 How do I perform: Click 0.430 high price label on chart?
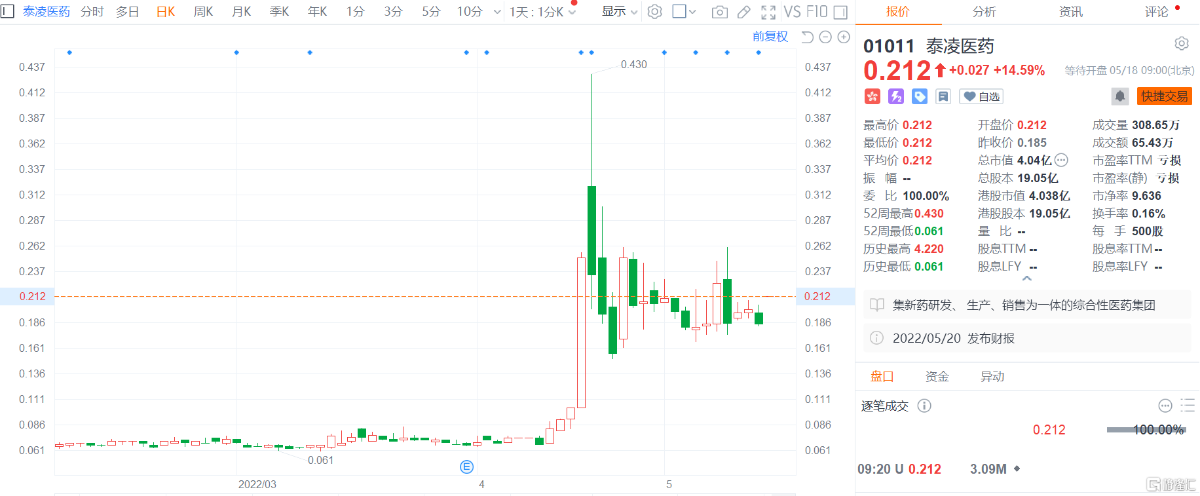pyautogui.click(x=633, y=64)
